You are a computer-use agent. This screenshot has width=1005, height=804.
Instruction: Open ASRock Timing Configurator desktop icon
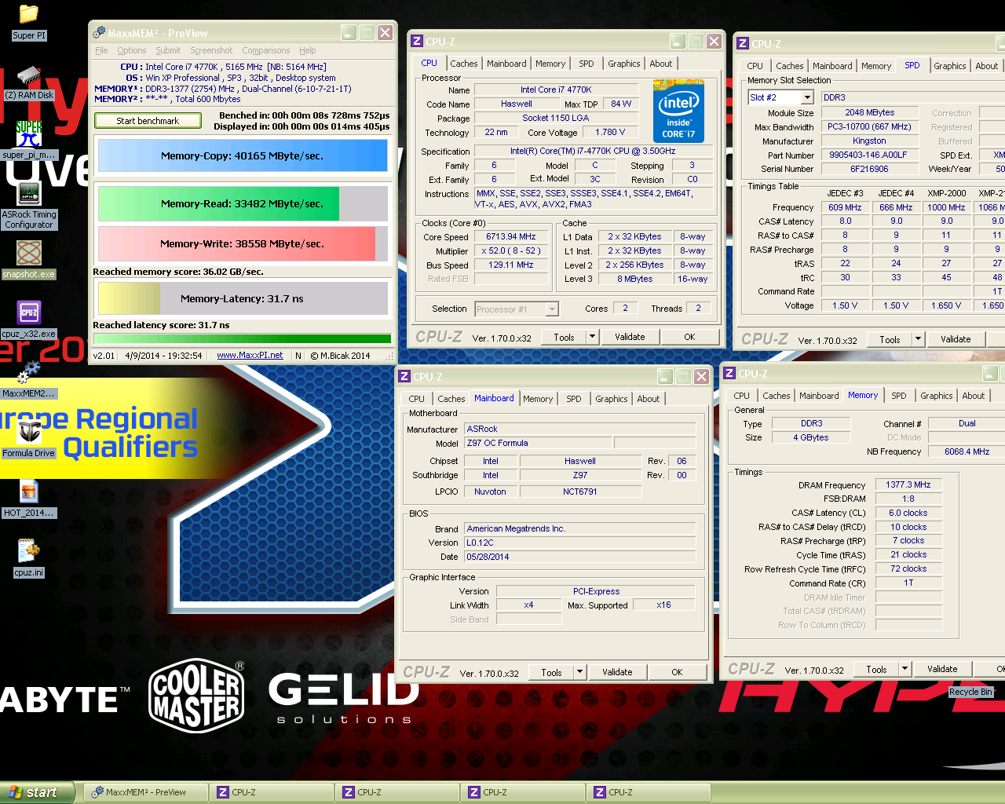coord(29,194)
